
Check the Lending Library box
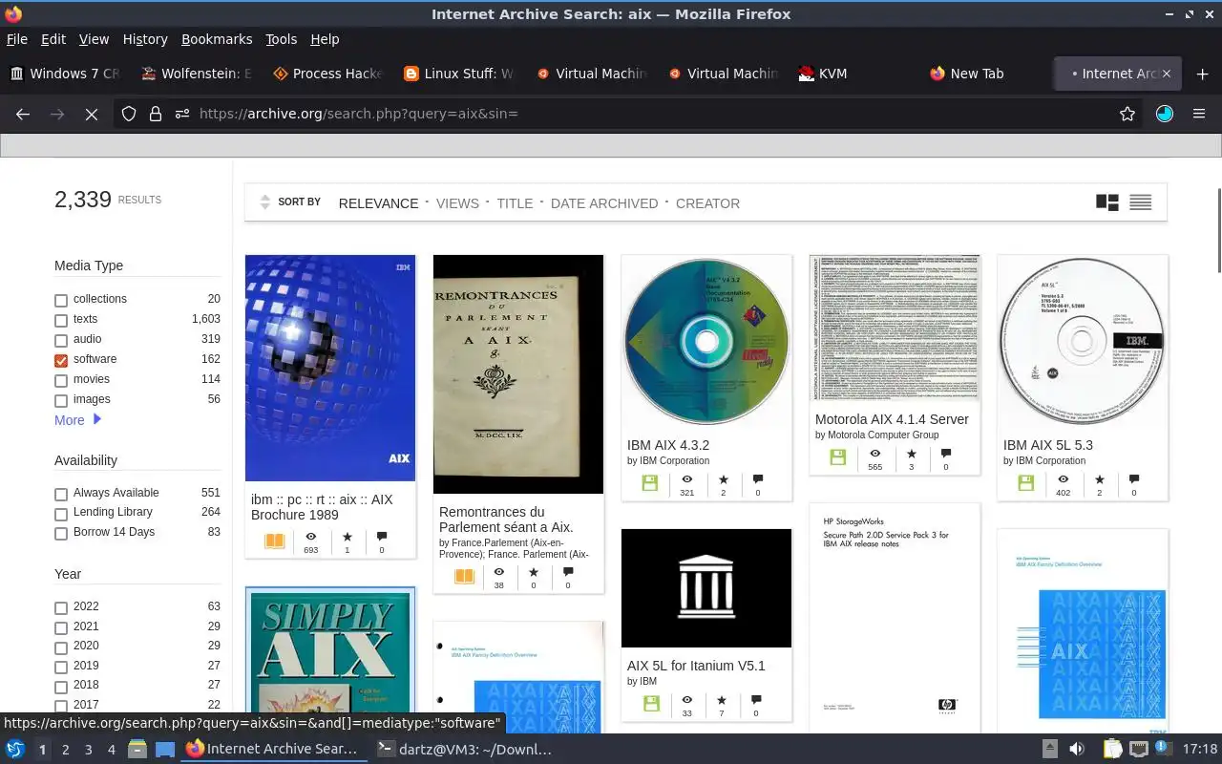pos(61,515)
